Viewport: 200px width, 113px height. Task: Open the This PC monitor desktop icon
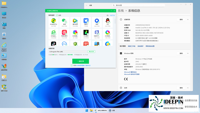coord(4,15)
